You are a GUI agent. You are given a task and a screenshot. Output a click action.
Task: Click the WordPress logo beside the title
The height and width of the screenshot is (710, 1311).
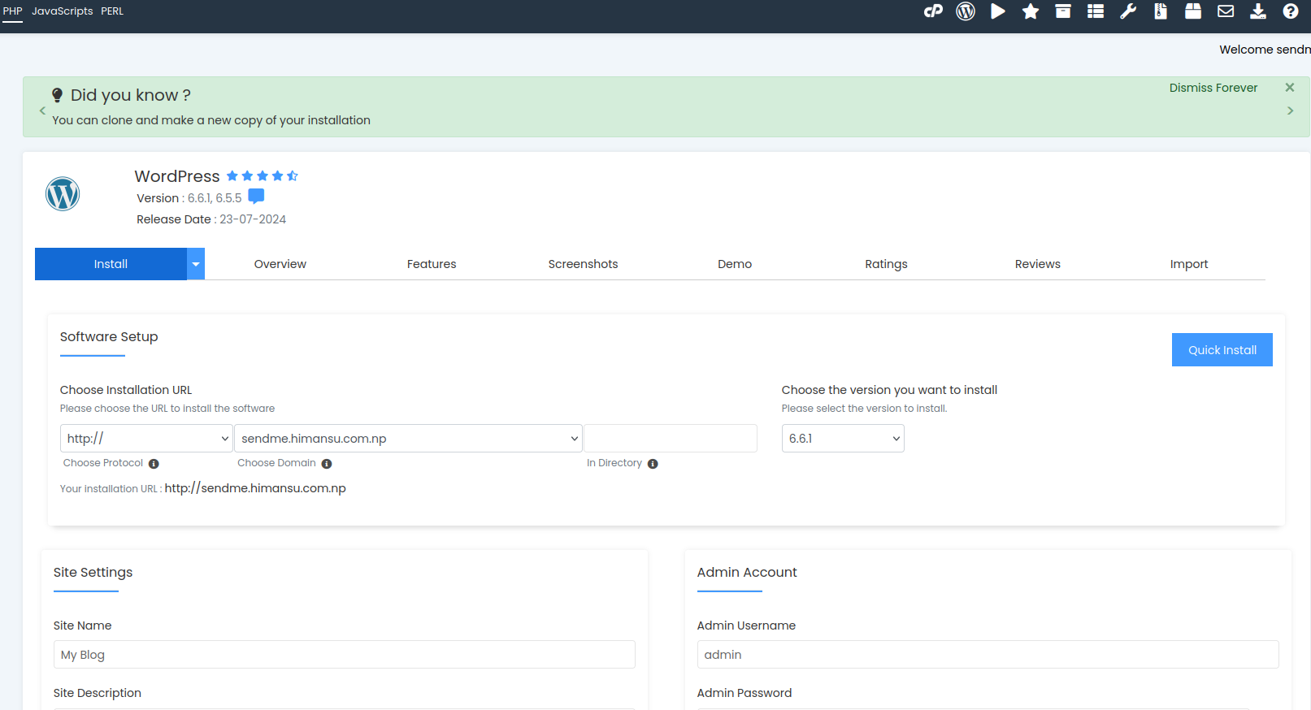point(63,194)
